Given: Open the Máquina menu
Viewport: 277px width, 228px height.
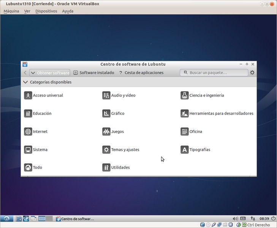Looking at the screenshot, I should point(11,11).
